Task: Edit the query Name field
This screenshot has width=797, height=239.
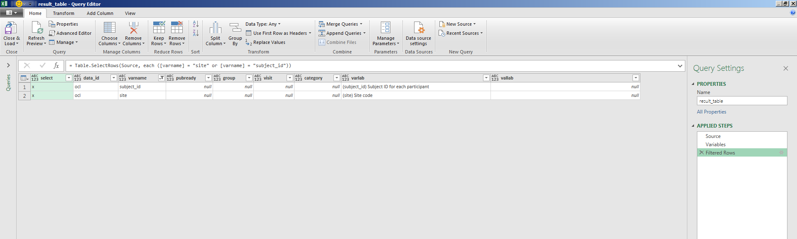Action: 742,101
